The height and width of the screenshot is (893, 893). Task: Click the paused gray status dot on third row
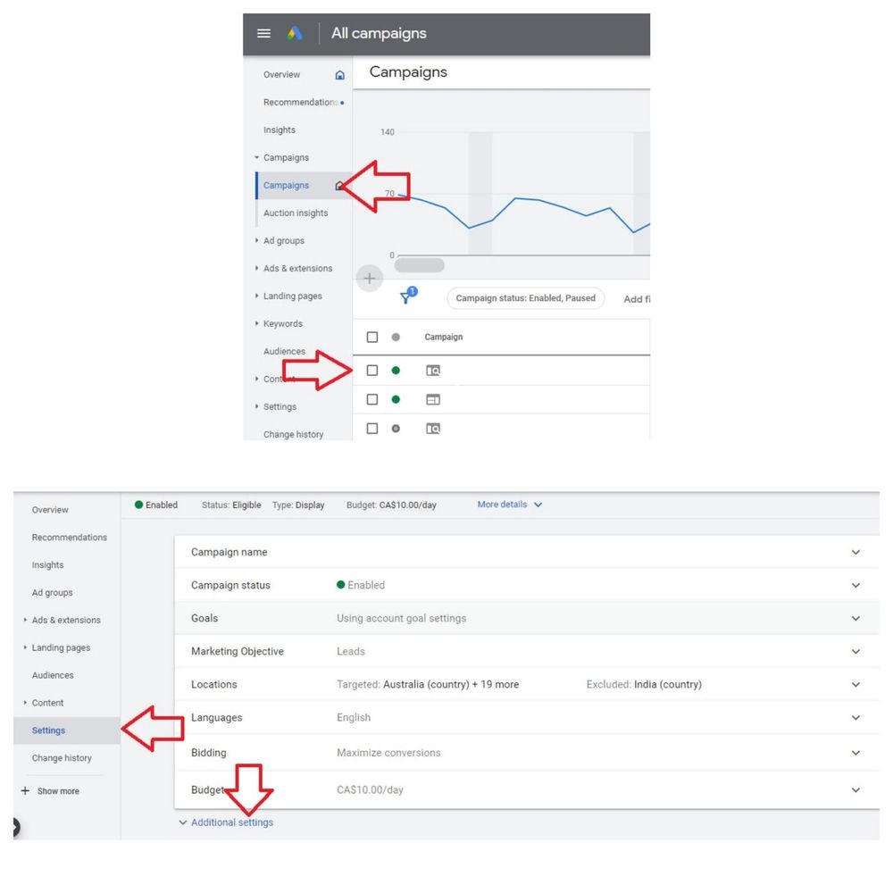click(396, 429)
